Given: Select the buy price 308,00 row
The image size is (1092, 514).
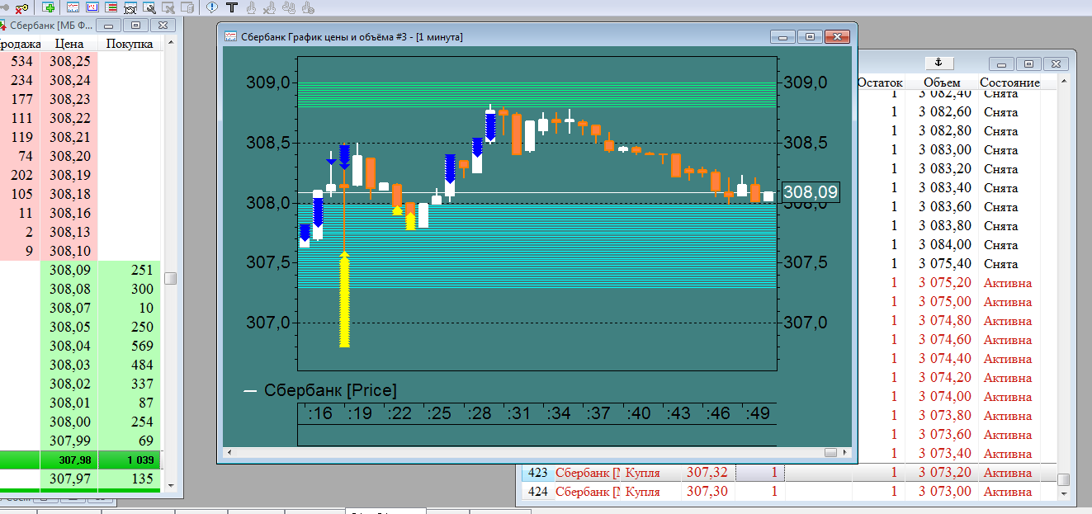Looking at the screenshot, I should (x=81, y=422).
